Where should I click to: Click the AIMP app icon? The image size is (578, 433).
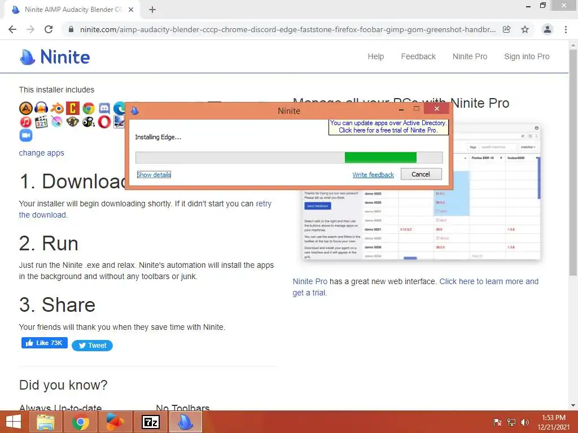[26, 108]
